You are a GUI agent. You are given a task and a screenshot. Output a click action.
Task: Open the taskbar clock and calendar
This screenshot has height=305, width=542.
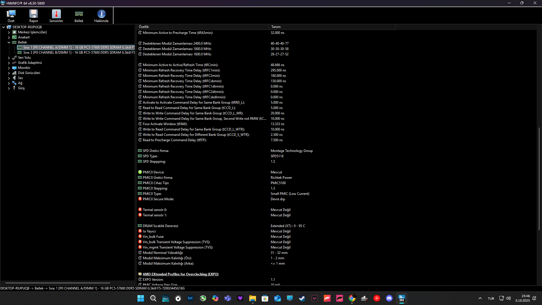[x=523, y=298]
